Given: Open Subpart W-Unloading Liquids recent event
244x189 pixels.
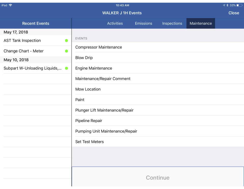Looking at the screenshot, I should point(33,68).
